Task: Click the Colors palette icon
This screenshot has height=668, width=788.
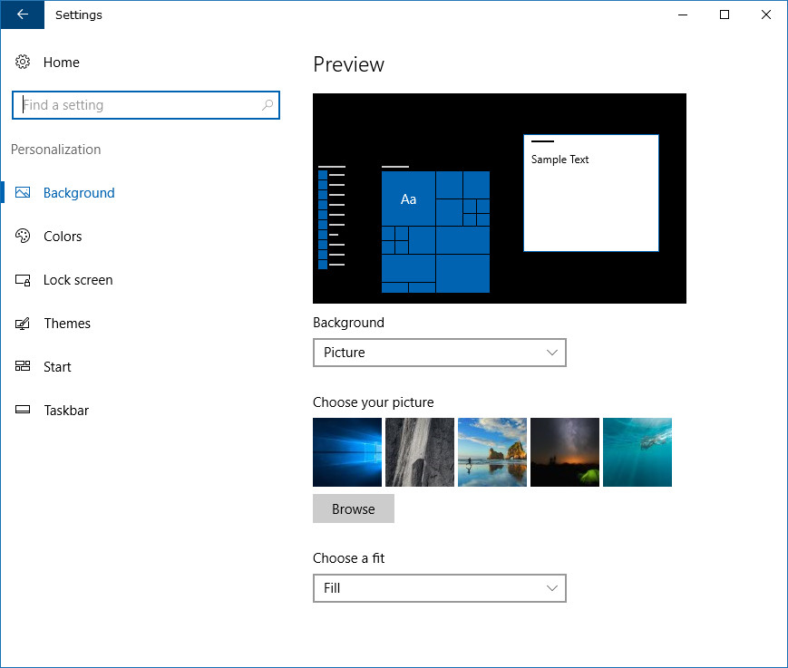Action: [x=23, y=236]
